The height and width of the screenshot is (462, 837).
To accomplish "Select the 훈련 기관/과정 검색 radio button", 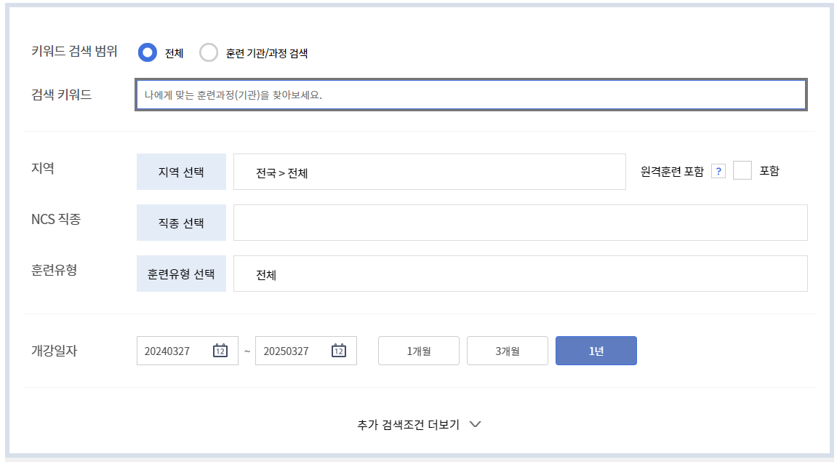I will (x=209, y=52).
